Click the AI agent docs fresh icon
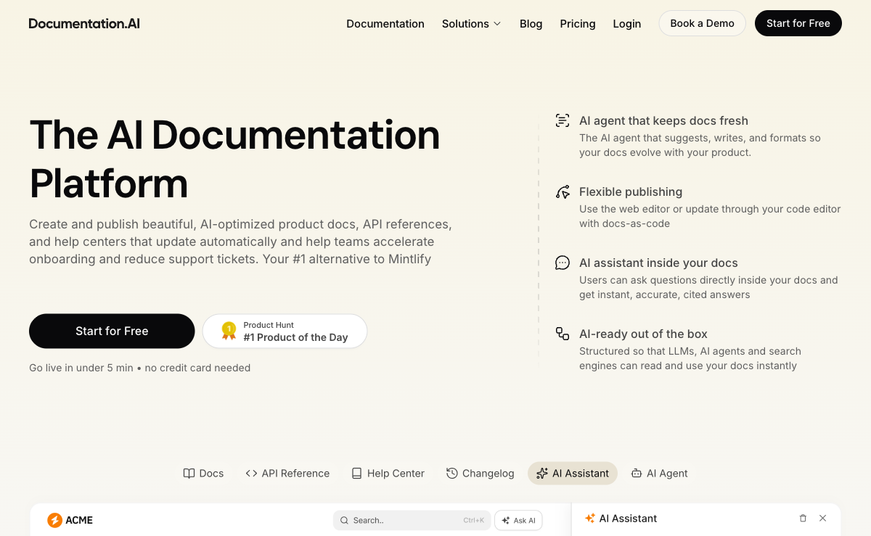 click(563, 121)
